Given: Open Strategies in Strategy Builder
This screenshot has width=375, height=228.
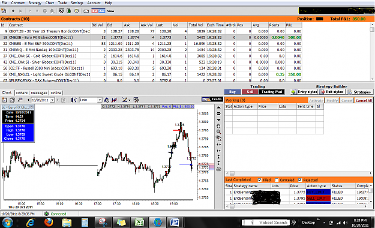Looking at the screenshot, I should pos(359,92).
